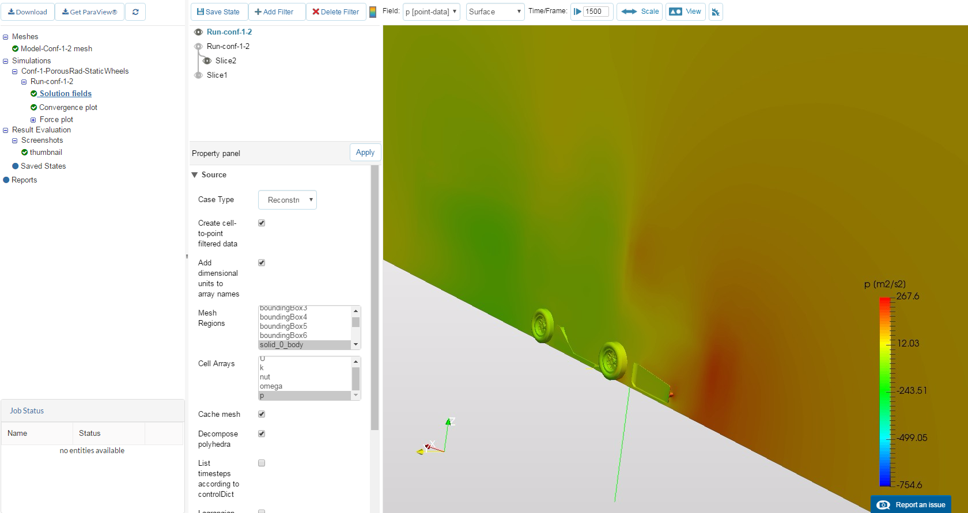Enable List timesteps according to controlDict
The image size is (968, 513).
[x=262, y=463]
